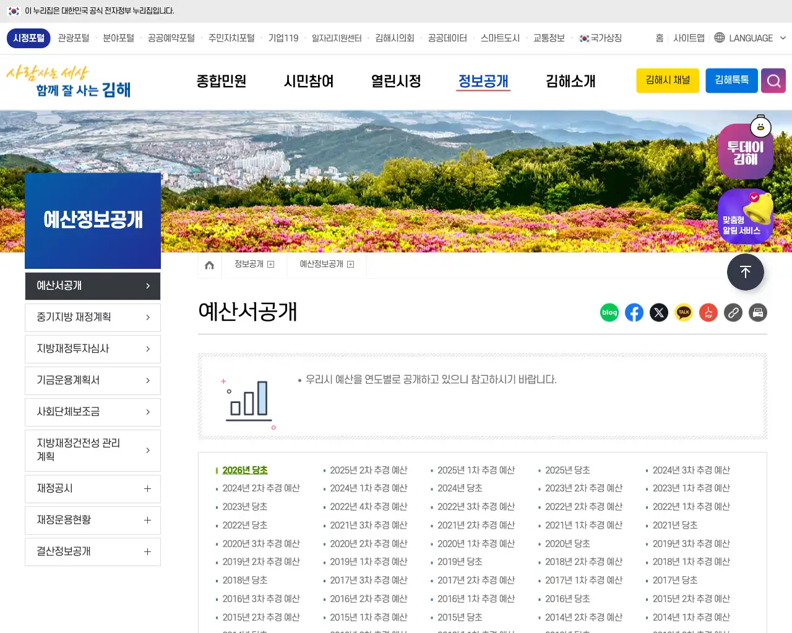This screenshot has width=792, height=633.
Task: Expand 정보공개 breadcrumb dropdown
Action: coord(270,265)
